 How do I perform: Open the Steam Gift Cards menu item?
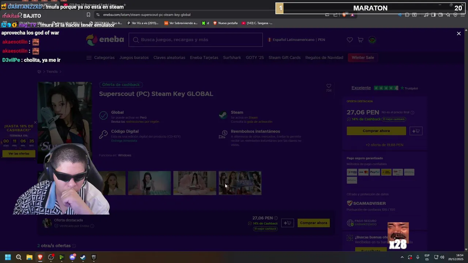[x=284, y=58]
